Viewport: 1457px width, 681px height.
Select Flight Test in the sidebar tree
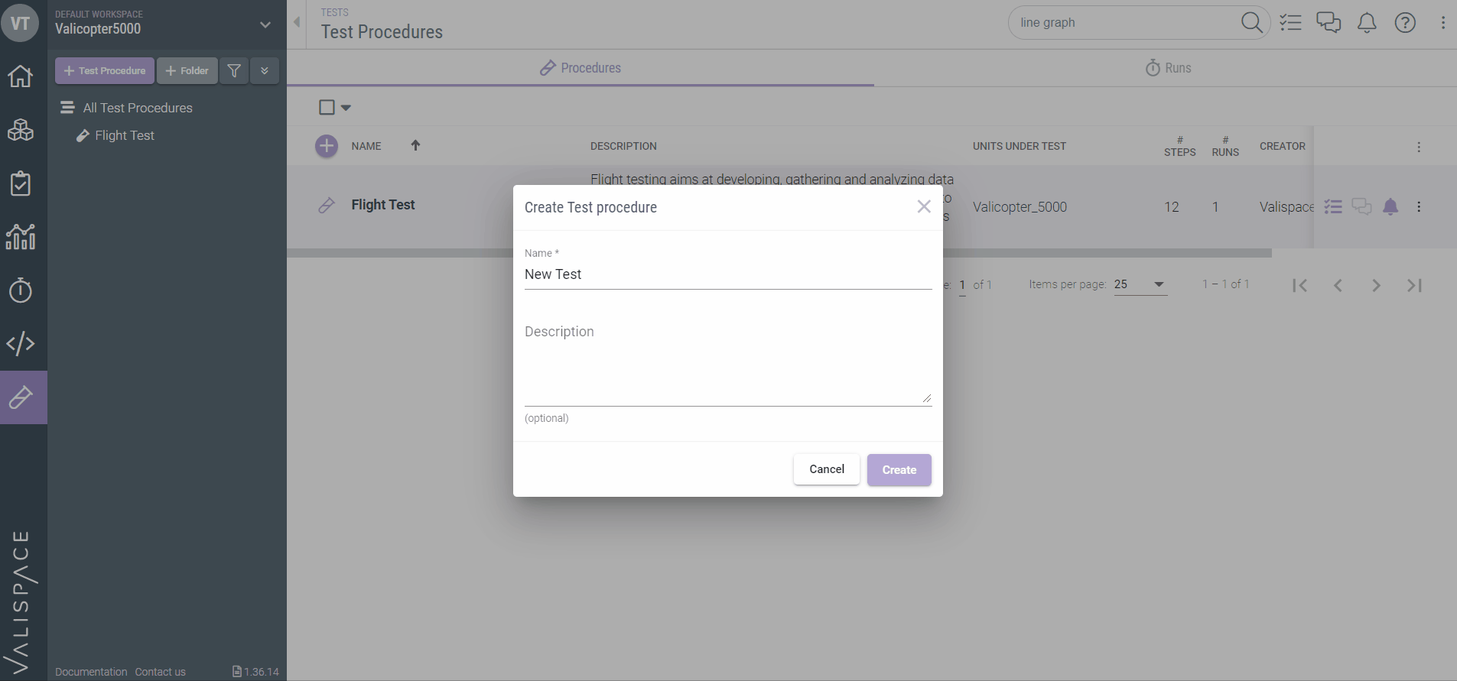click(125, 135)
